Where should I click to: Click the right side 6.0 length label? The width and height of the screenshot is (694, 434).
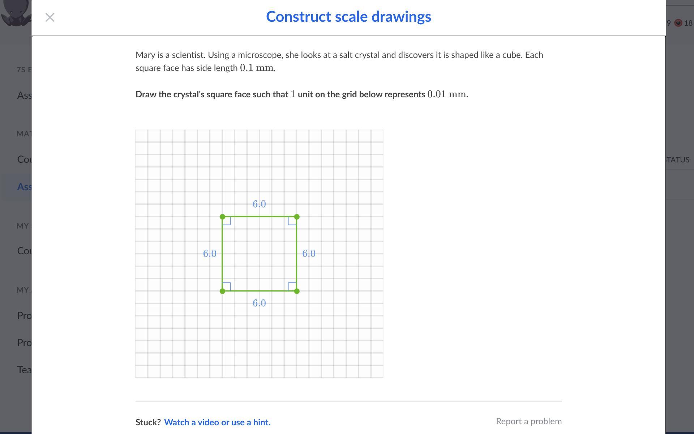309,254
